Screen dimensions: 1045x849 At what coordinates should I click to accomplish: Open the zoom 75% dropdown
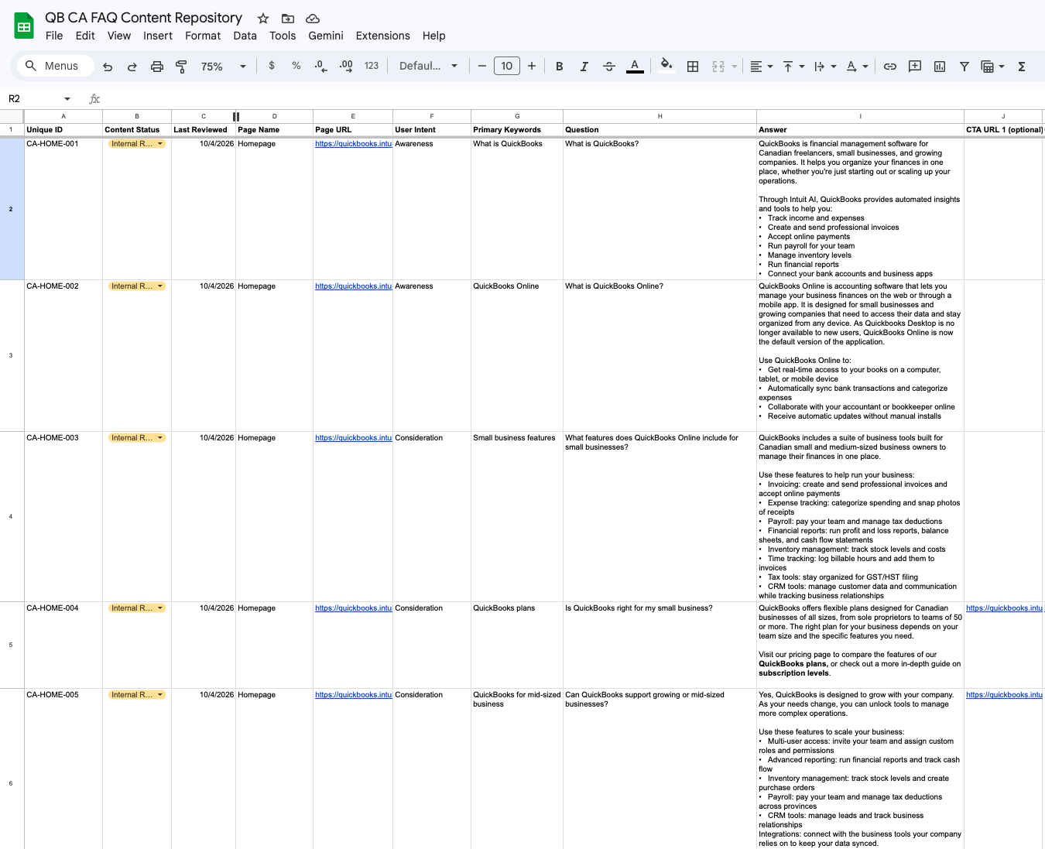pos(224,67)
